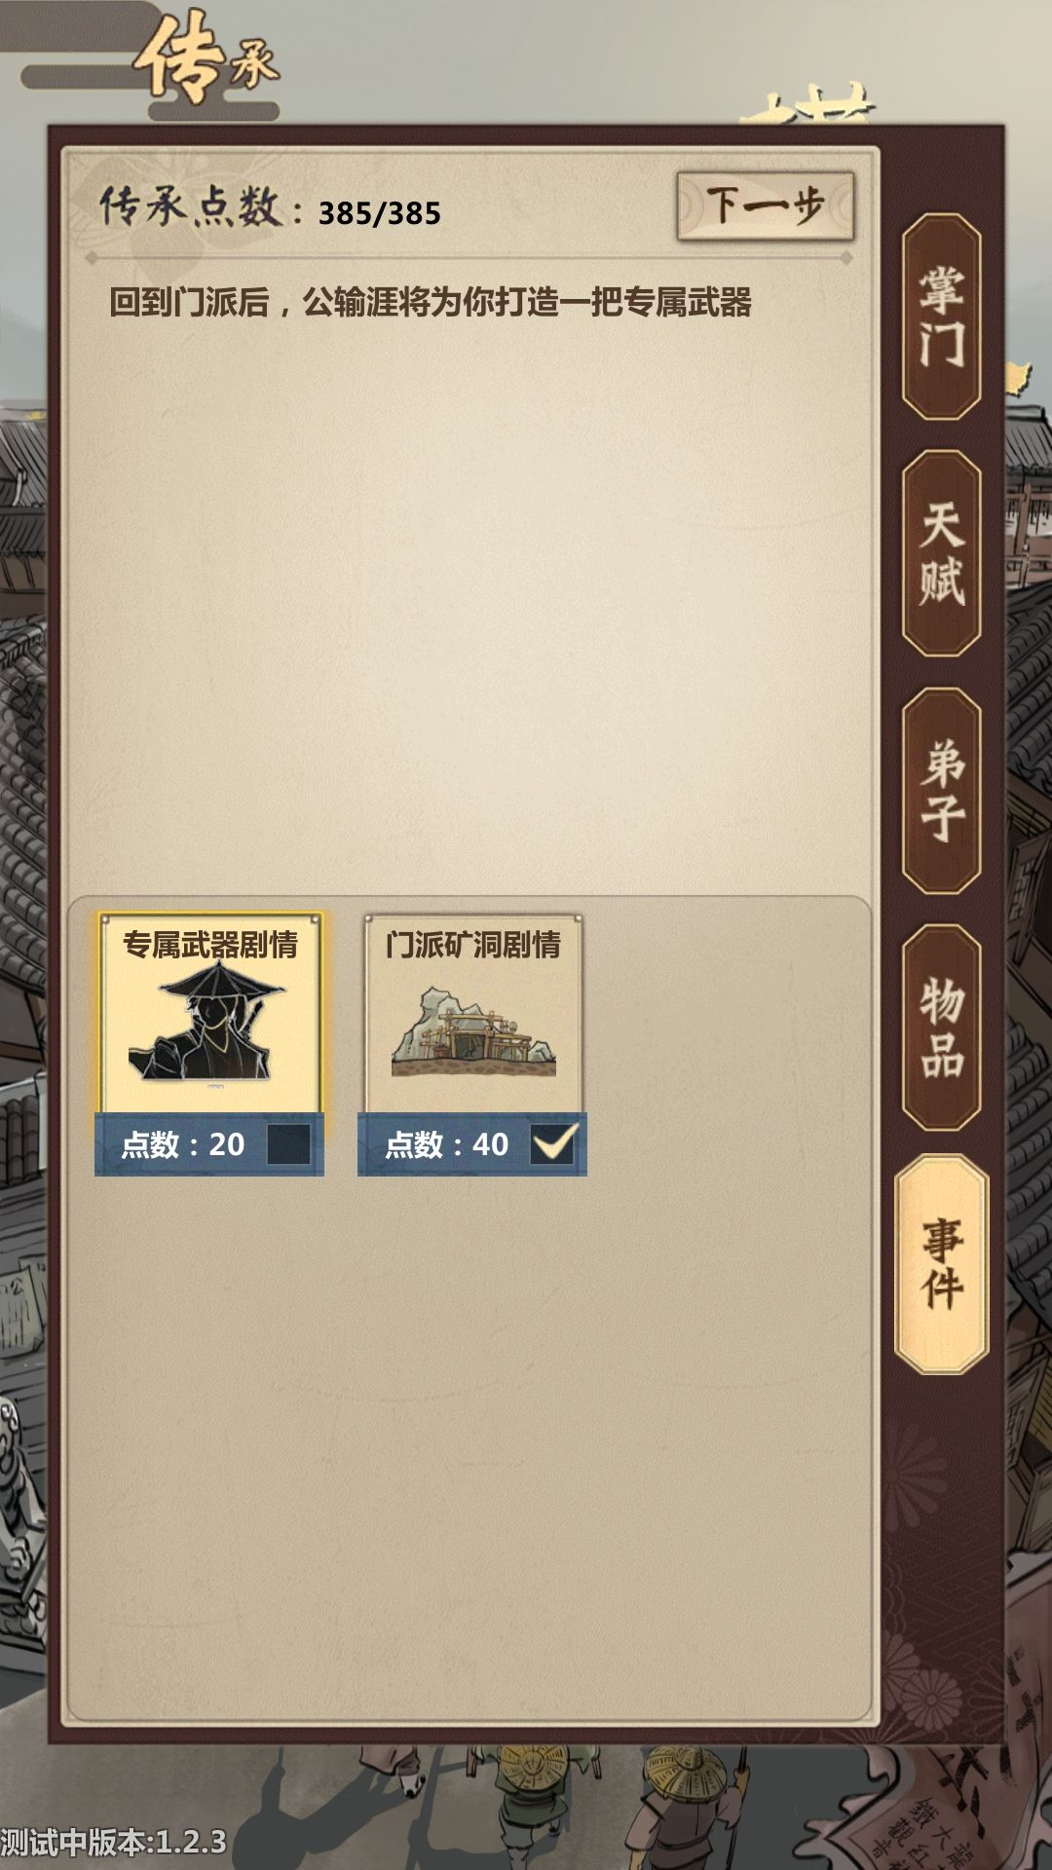Image resolution: width=1052 pixels, height=1870 pixels.
Task: Switch to the 掌门 tab
Action: [941, 318]
